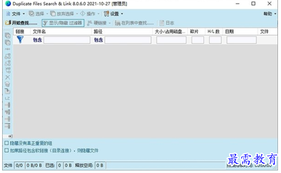The height and width of the screenshot is (173, 281).
Task: Click the 大小/占用磁盘 filter input box
Action: pyautogui.click(x=171, y=40)
